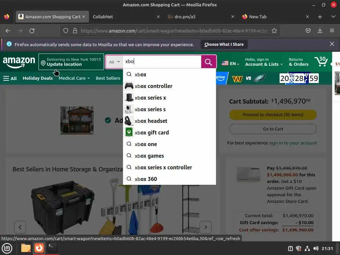340x255 pixels.
Task: Pick the 'xbox one' suggestion
Action: 169,144
